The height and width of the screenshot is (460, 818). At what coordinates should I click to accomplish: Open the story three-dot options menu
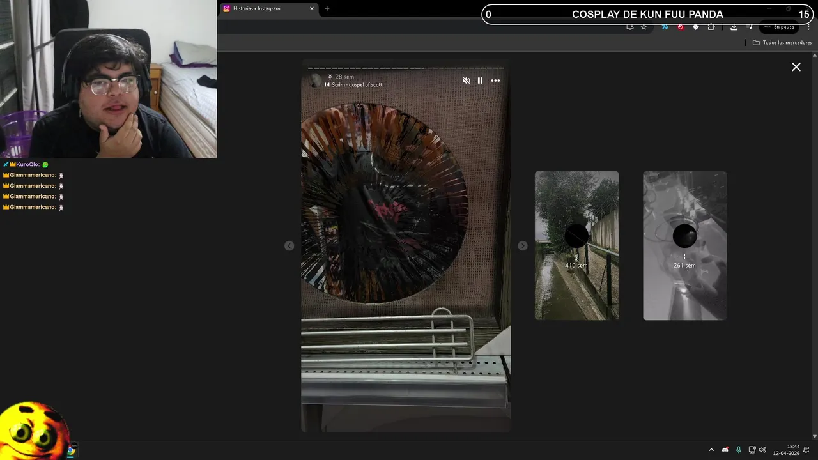click(x=495, y=80)
